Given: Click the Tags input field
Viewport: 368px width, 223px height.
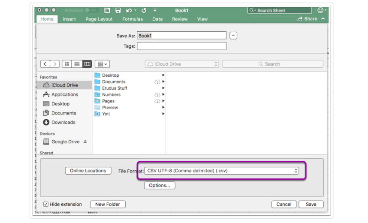Looking at the screenshot, I should pos(182,46).
